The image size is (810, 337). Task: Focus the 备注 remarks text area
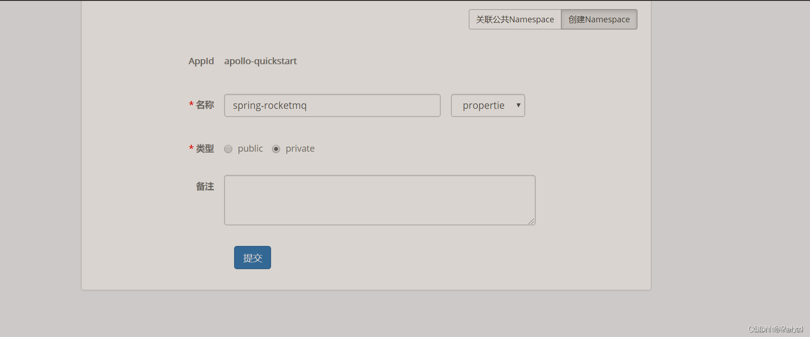[380, 200]
